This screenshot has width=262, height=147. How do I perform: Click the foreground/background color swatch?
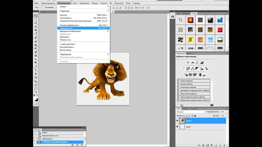(36, 100)
